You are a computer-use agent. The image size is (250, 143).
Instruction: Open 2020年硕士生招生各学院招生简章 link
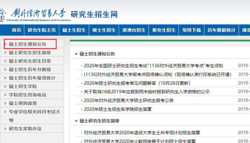click(118, 109)
